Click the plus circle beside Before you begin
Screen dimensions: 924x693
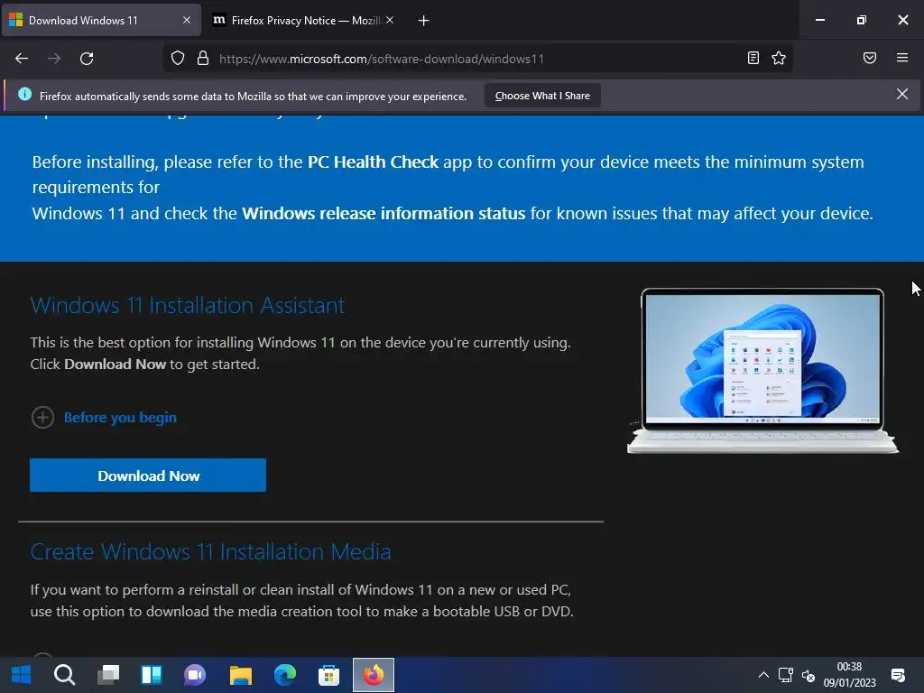pos(42,417)
